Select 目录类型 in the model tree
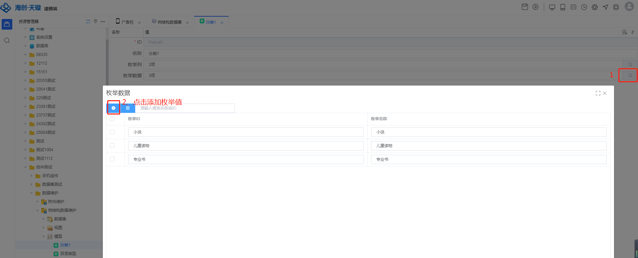The image size is (638, 258). 68,254
